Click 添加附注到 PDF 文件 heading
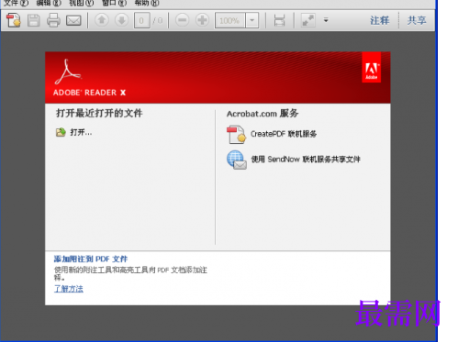Viewport: 458px width, 342px height. [x=91, y=259]
